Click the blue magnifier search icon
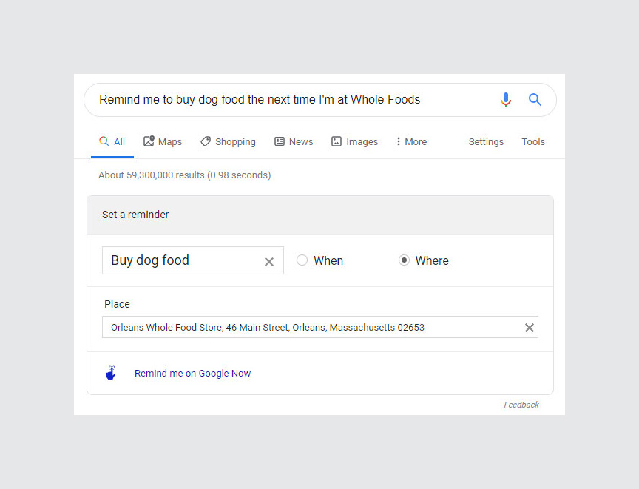The image size is (639, 489). pyautogui.click(x=535, y=100)
